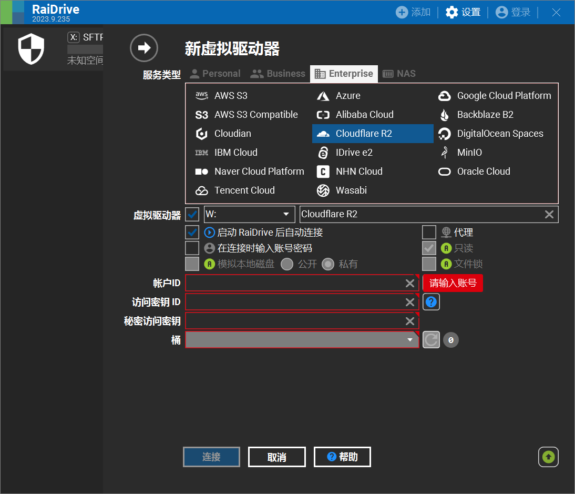Close the RaiDrive window

point(556,12)
